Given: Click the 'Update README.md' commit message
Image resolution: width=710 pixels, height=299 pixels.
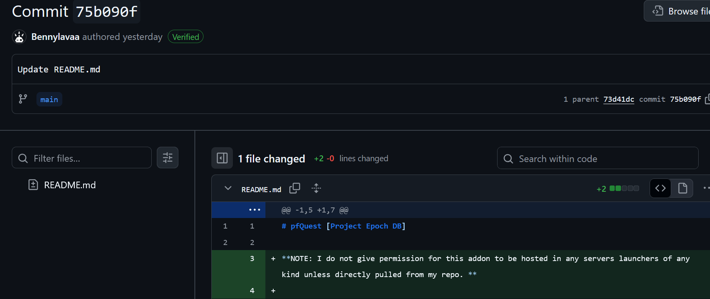Looking at the screenshot, I should click(x=59, y=70).
